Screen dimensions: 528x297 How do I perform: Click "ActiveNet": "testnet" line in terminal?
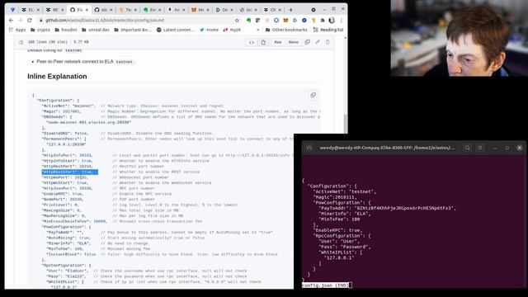tap(345, 191)
